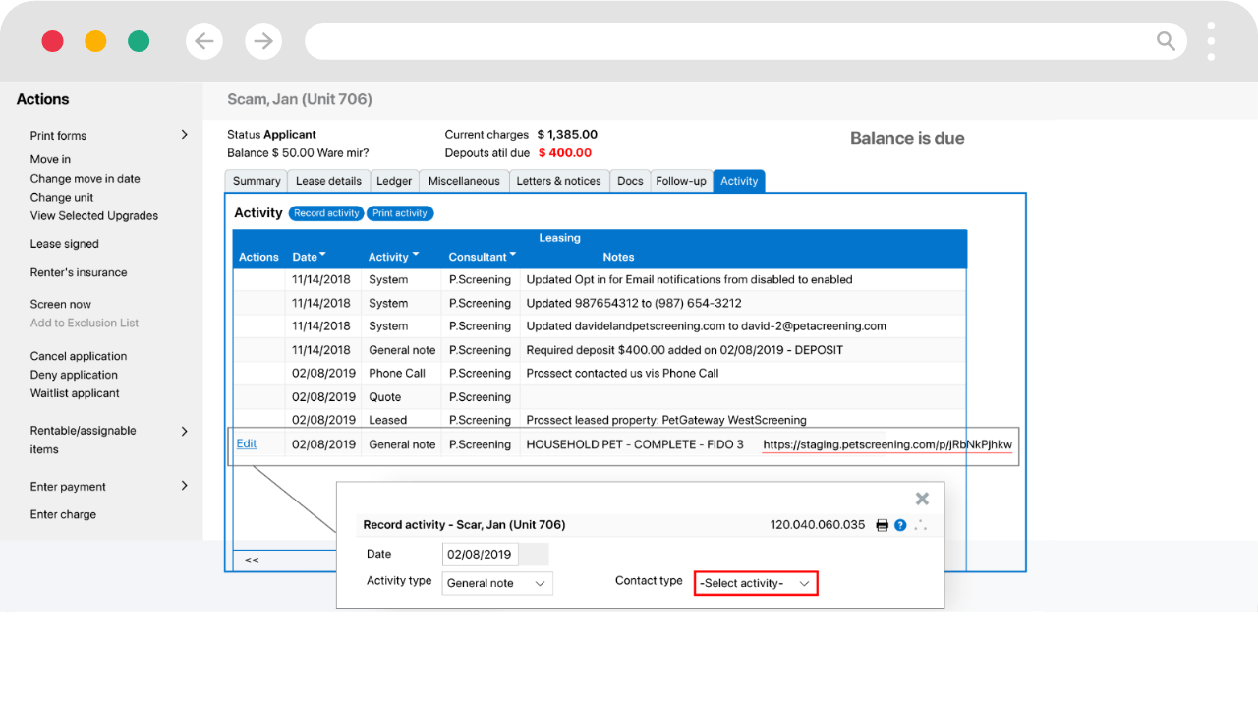Open the Contact type Select activity dropdown
This screenshot has width=1258, height=708.
click(x=755, y=583)
